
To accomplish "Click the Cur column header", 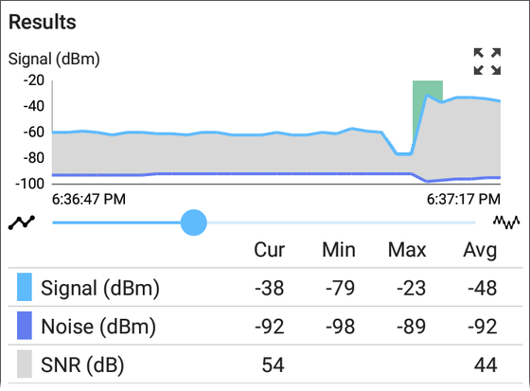I will (270, 250).
